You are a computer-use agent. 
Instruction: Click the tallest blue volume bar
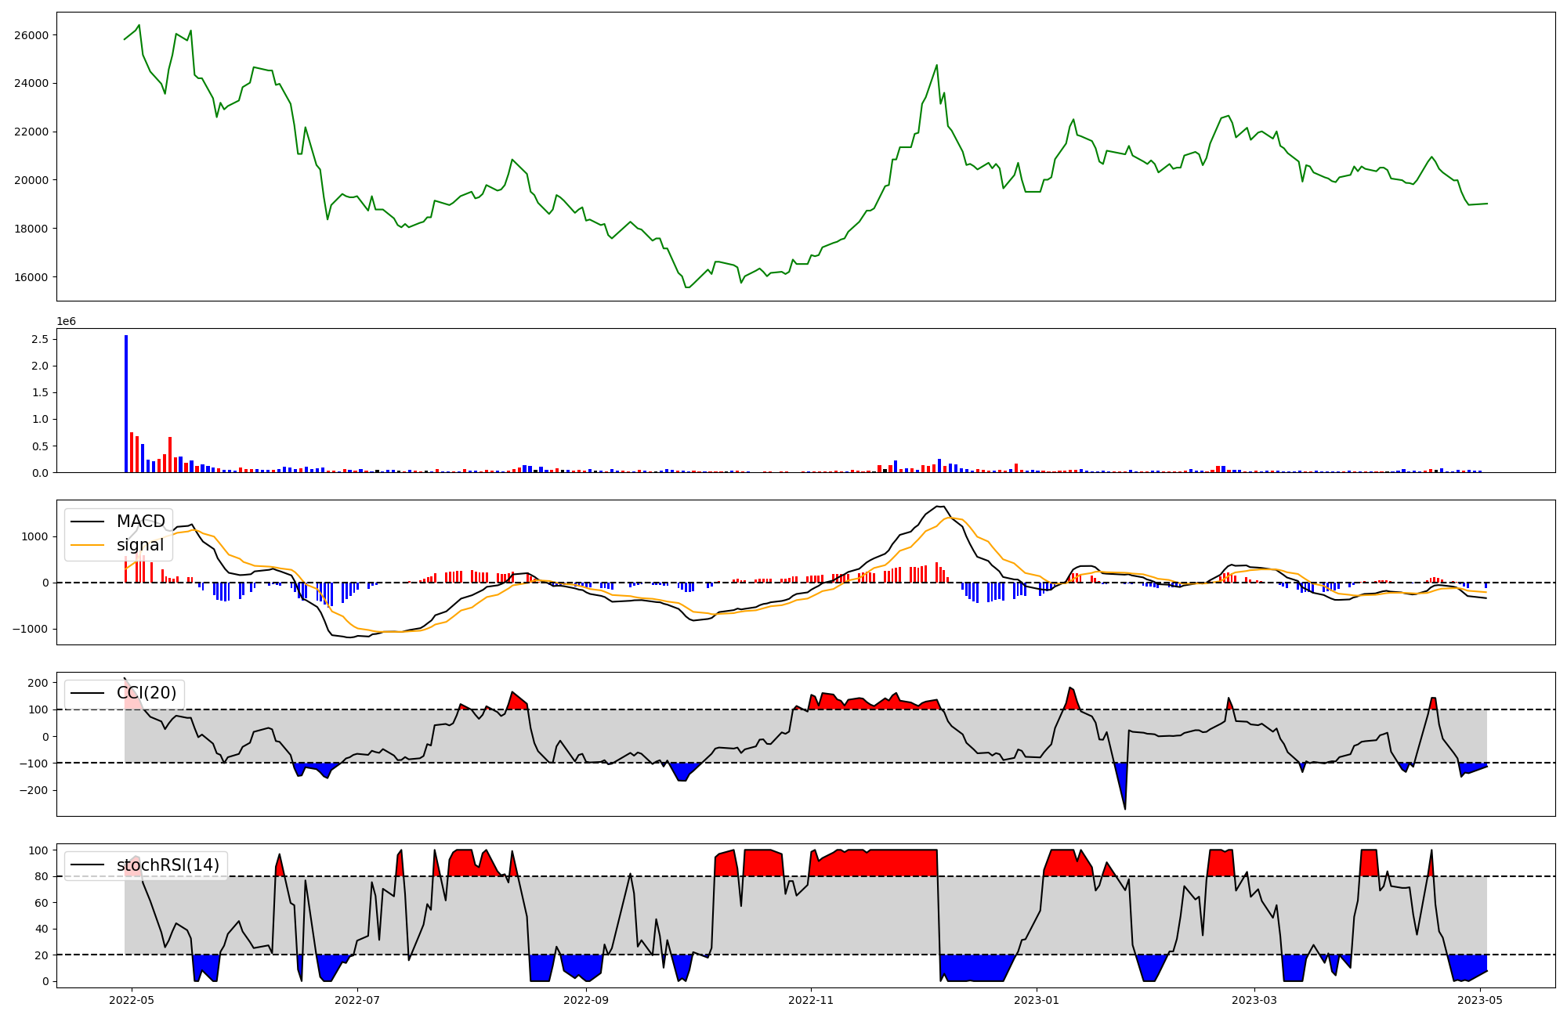(x=126, y=403)
